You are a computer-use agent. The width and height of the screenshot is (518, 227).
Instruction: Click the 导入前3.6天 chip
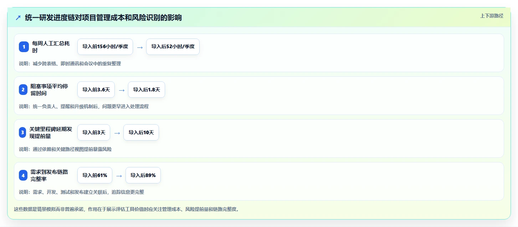click(96, 90)
